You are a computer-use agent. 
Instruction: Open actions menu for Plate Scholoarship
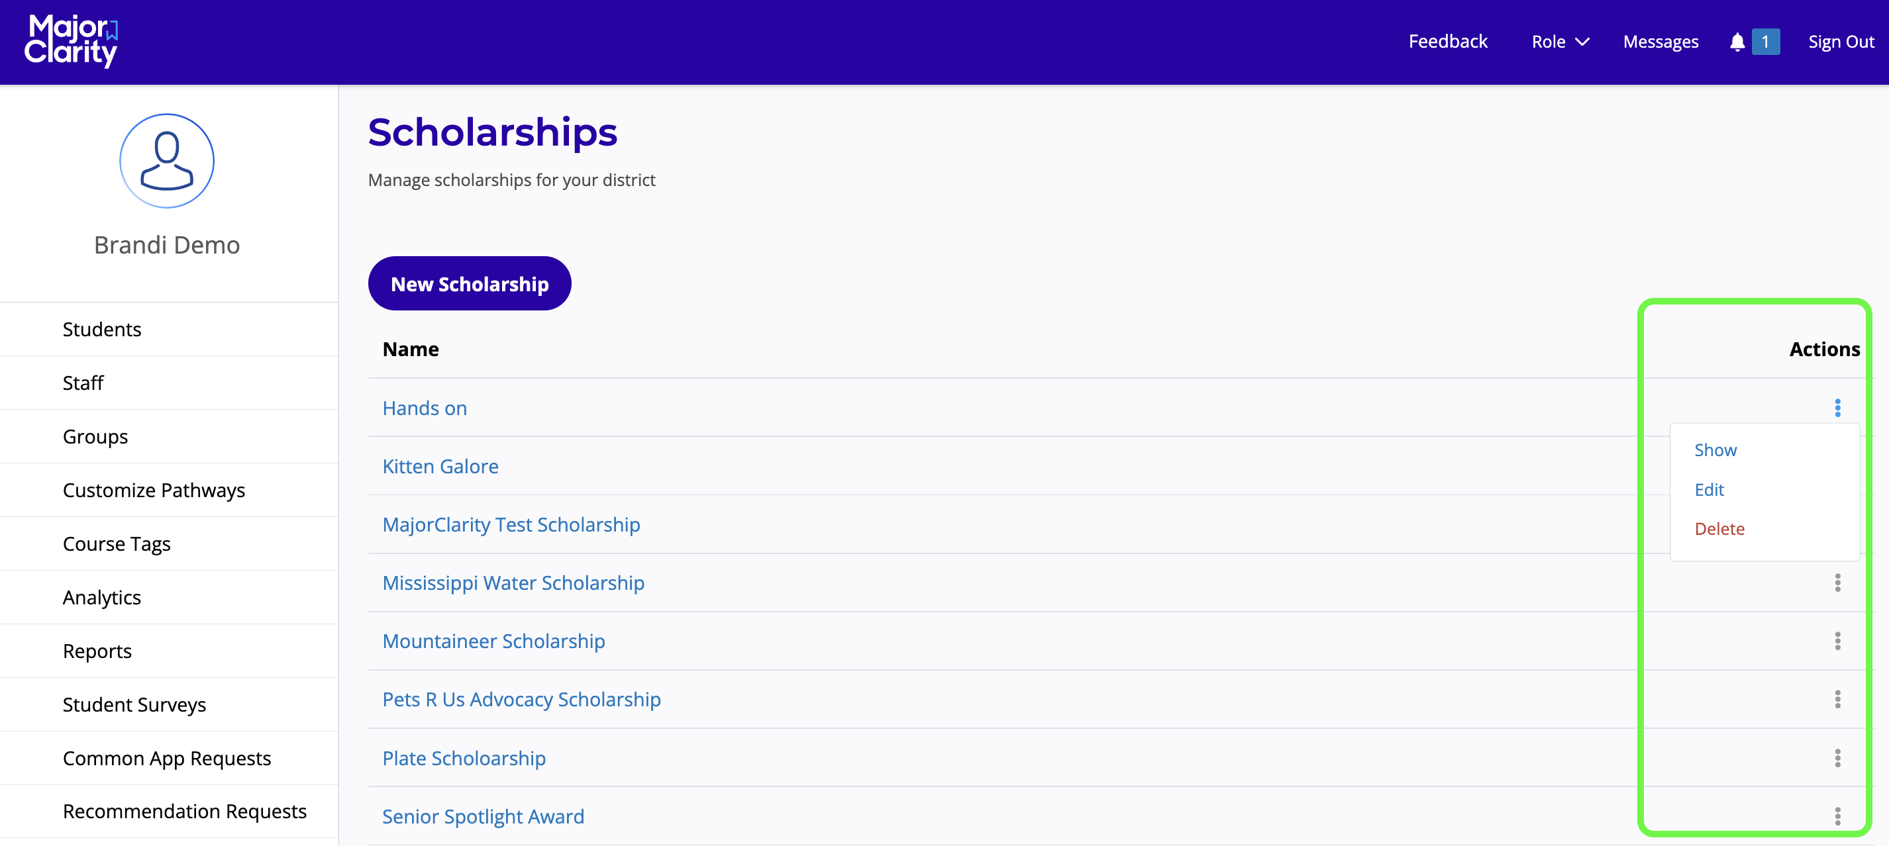pos(1837,757)
